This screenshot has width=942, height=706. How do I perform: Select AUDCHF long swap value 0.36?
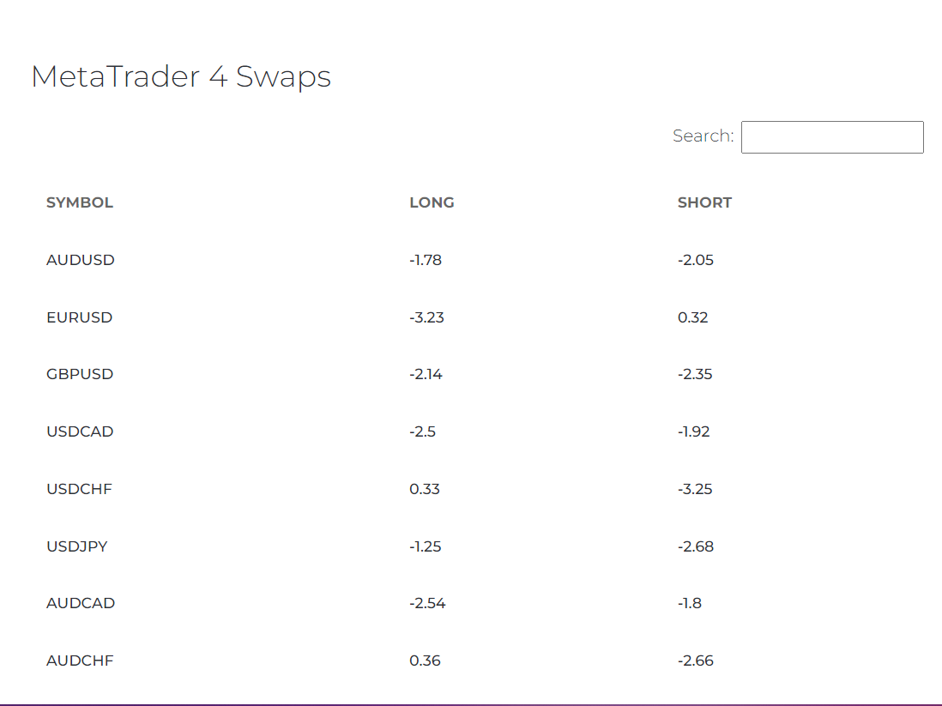425,661
